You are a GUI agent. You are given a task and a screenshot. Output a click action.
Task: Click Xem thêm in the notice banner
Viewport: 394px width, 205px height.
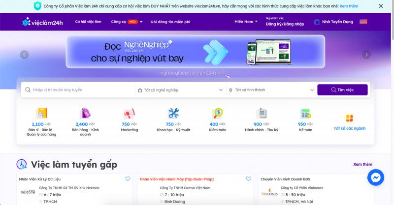tap(349, 6)
